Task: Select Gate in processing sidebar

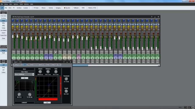Action: click(3, 21)
